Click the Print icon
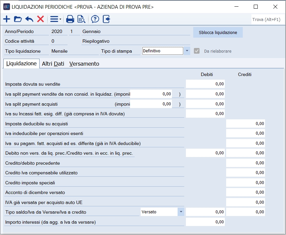Image resolution: width=286 pixels, height=235 pixels. point(70,19)
